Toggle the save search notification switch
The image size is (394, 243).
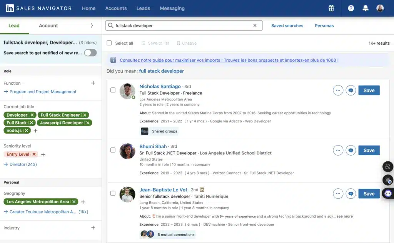pyautogui.click(x=90, y=53)
